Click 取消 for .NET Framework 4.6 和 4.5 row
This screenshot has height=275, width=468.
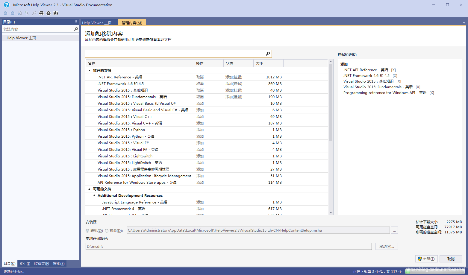200,84
